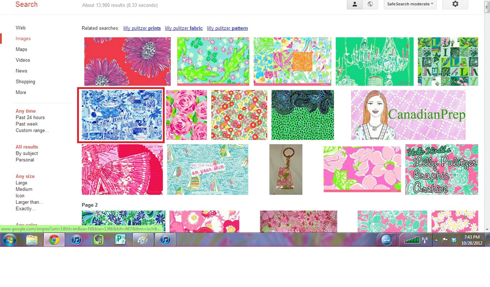Open iTunes icon next to Chrome
This screenshot has width=490, height=287.
[76, 240]
